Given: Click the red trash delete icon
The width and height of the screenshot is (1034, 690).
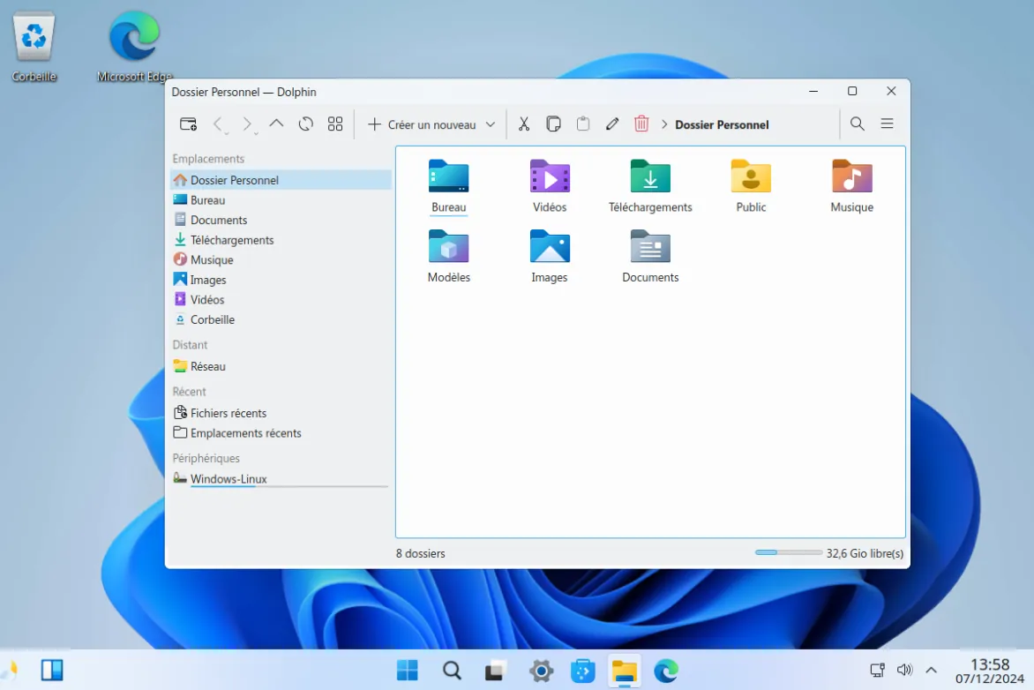Looking at the screenshot, I should coord(641,124).
